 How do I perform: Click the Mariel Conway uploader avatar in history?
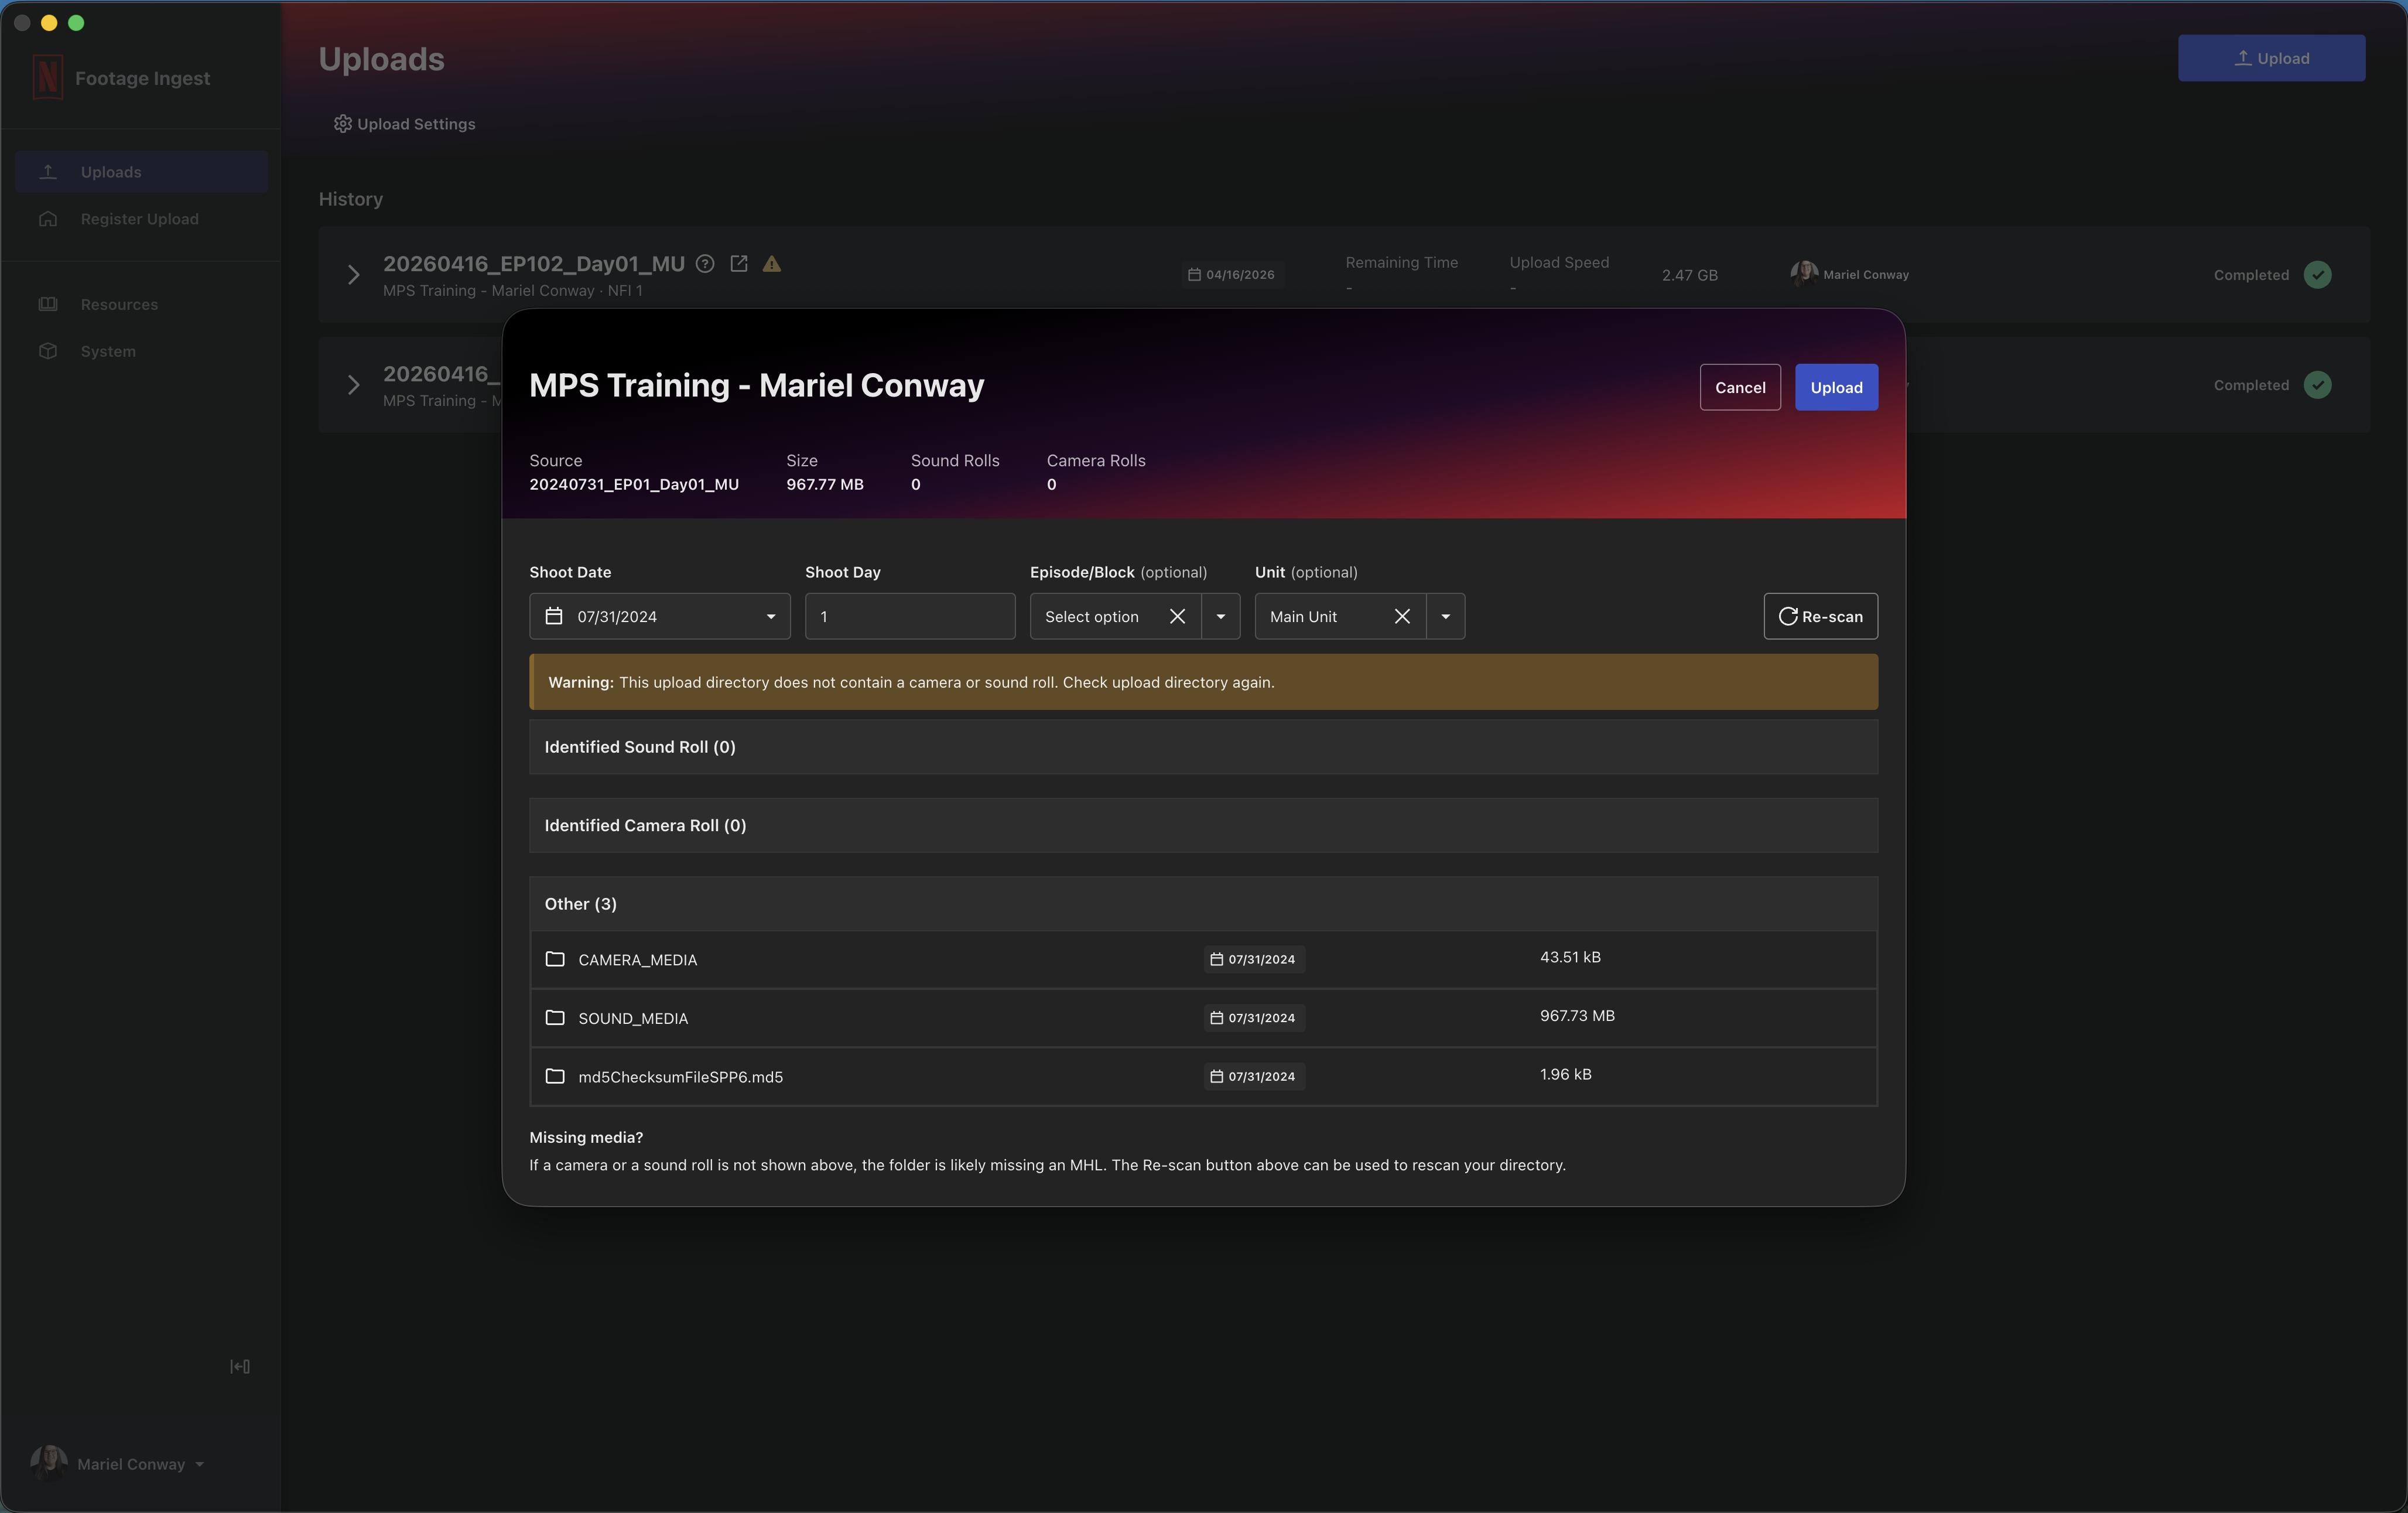click(x=1804, y=273)
